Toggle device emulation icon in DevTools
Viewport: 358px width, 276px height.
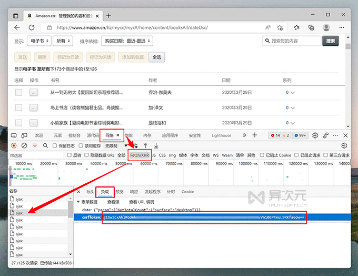pyautogui.click(x=24, y=135)
